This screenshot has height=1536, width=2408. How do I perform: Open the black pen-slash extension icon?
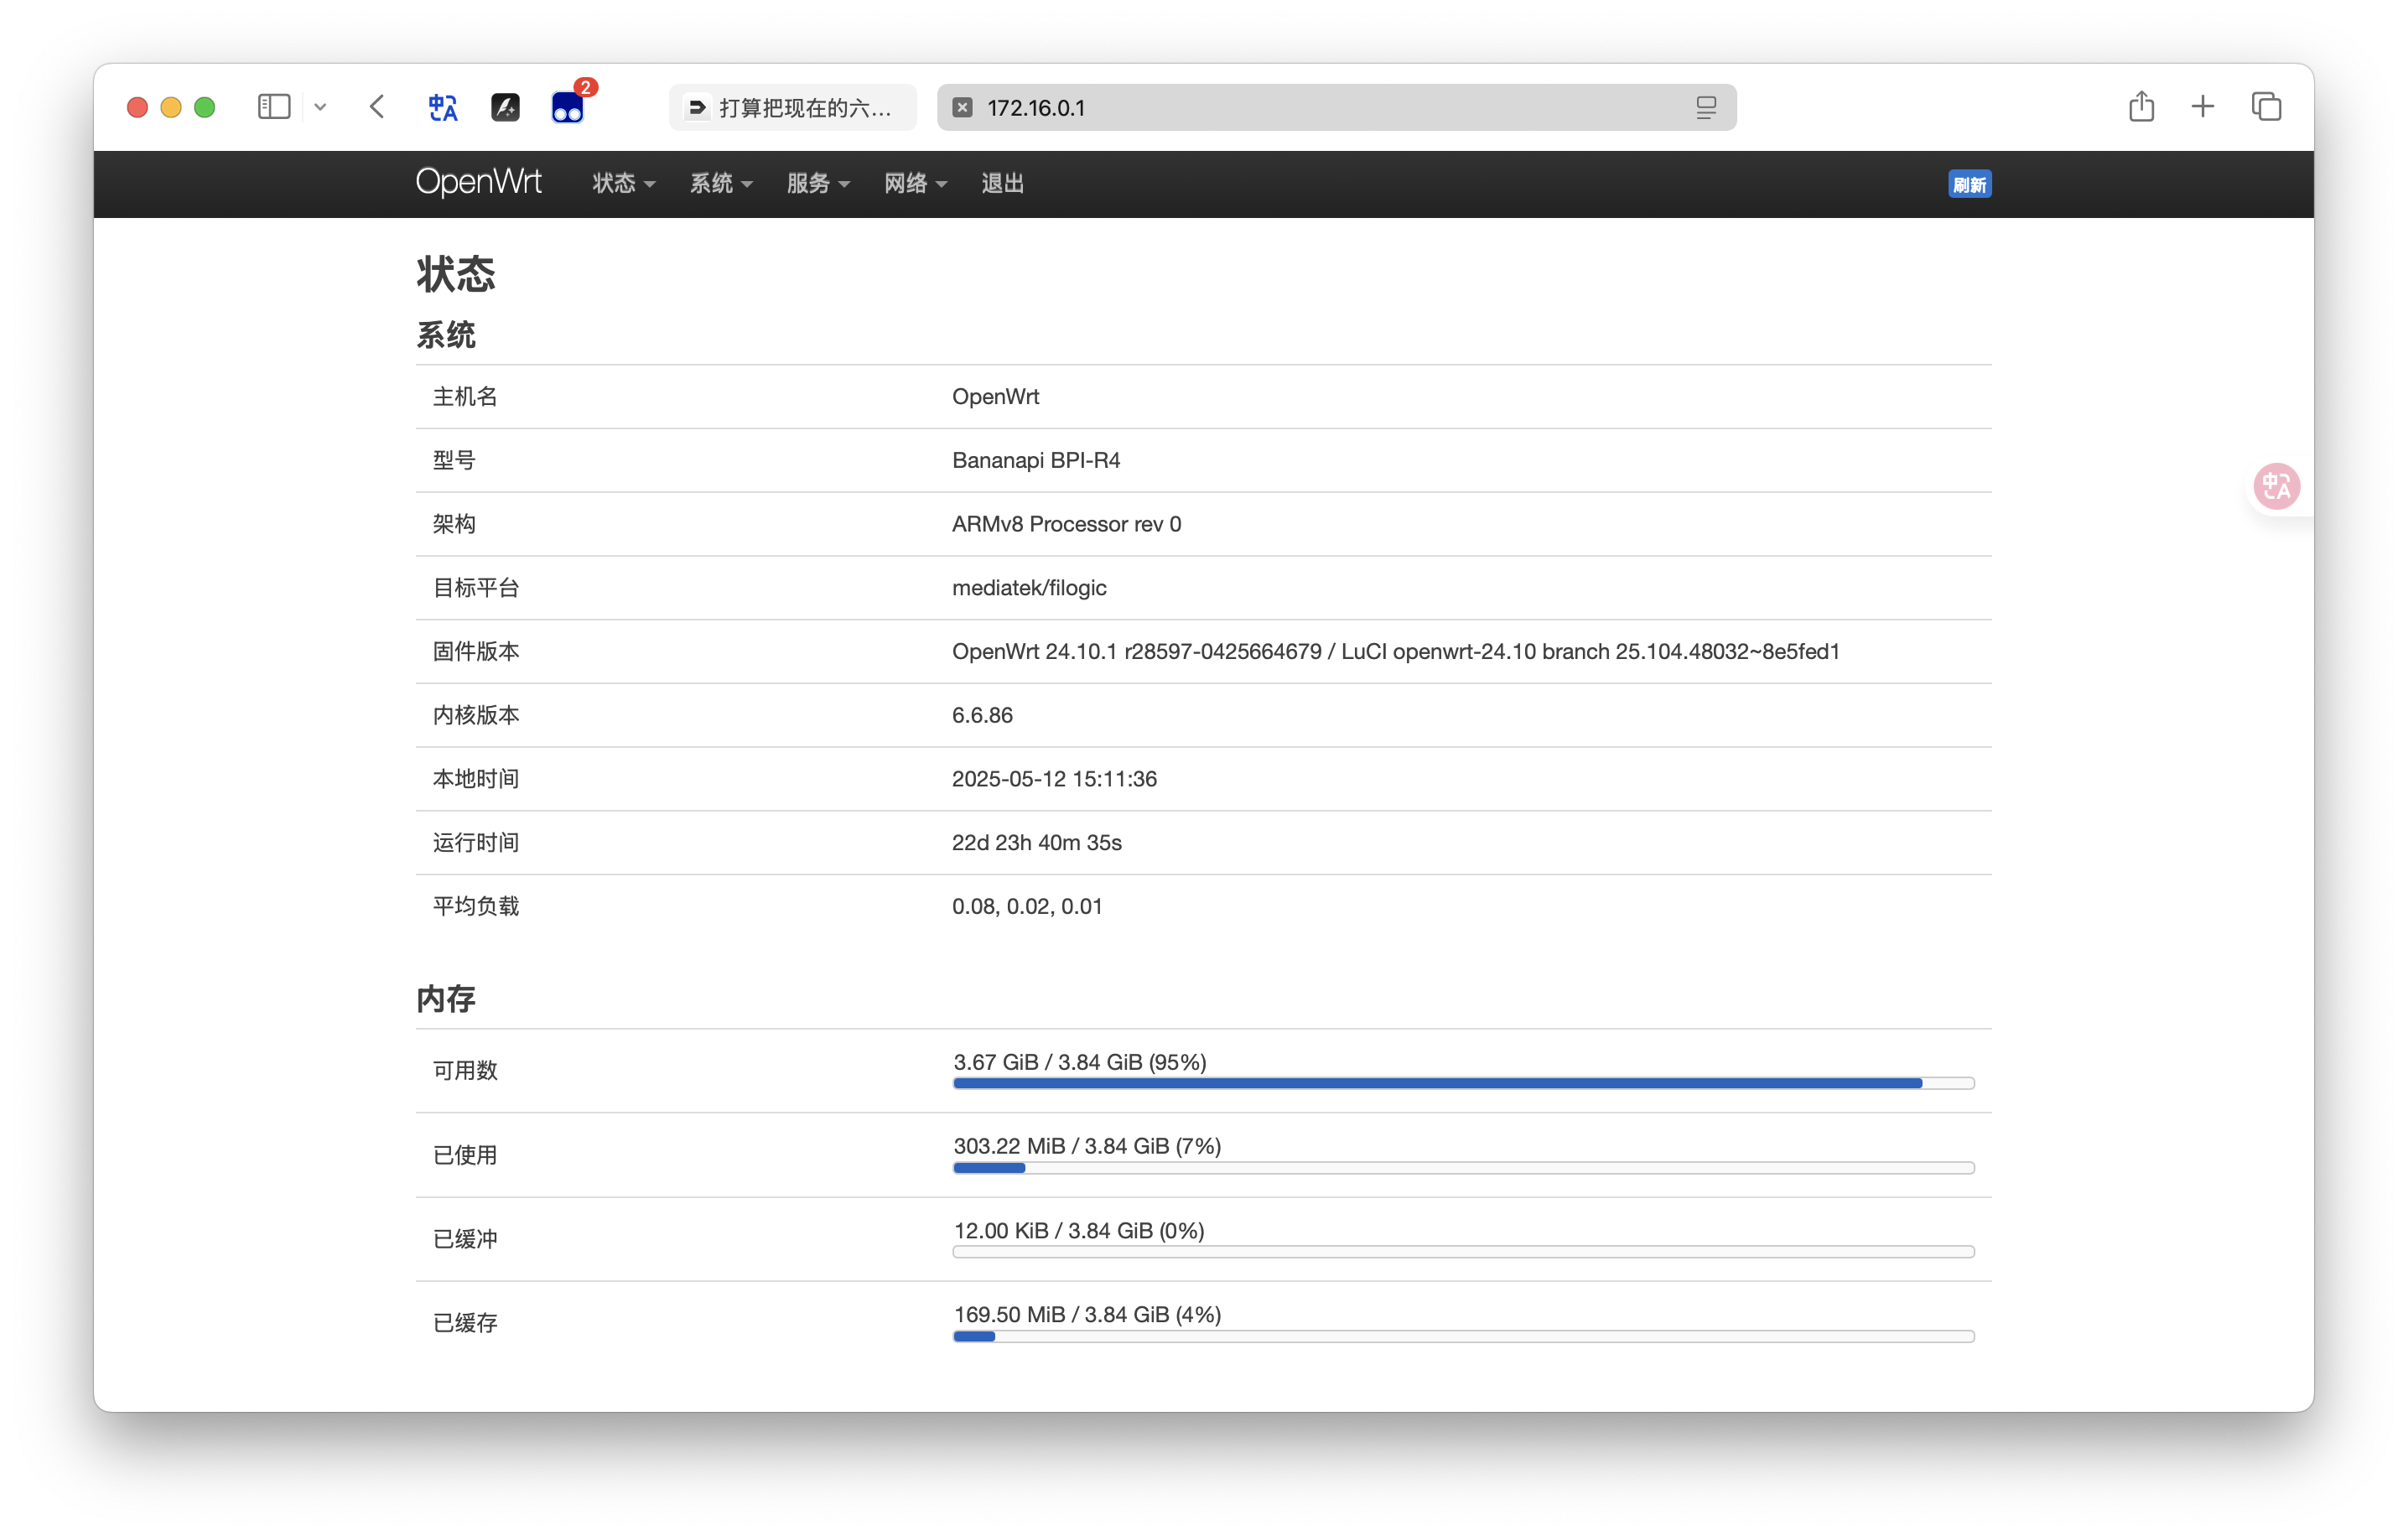[505, 107]
